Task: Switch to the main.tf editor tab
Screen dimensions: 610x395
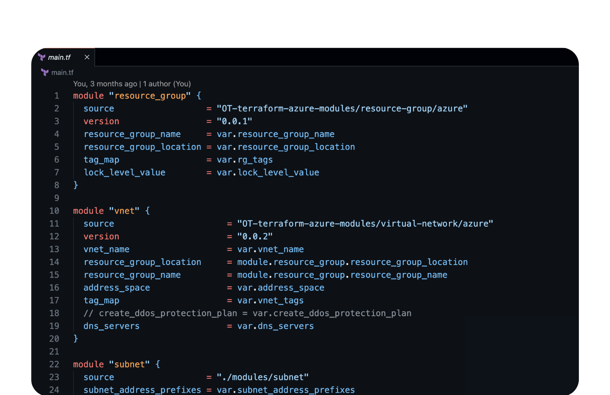Action: point(59,57)
